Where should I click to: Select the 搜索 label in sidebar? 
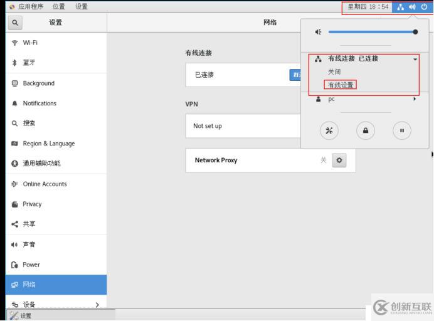tap(29, 124)
